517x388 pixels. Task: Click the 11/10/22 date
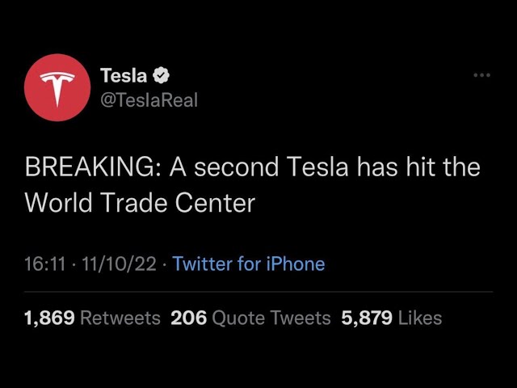[x=119, y=264]
